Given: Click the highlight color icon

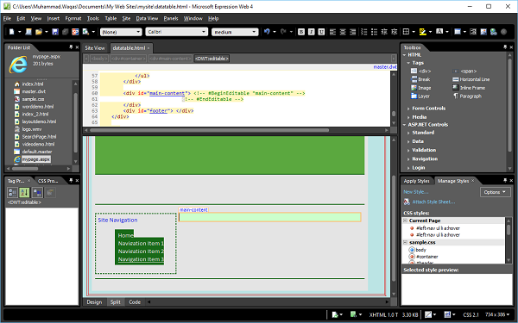Looking at the screenshot, I should pos(422,32).
